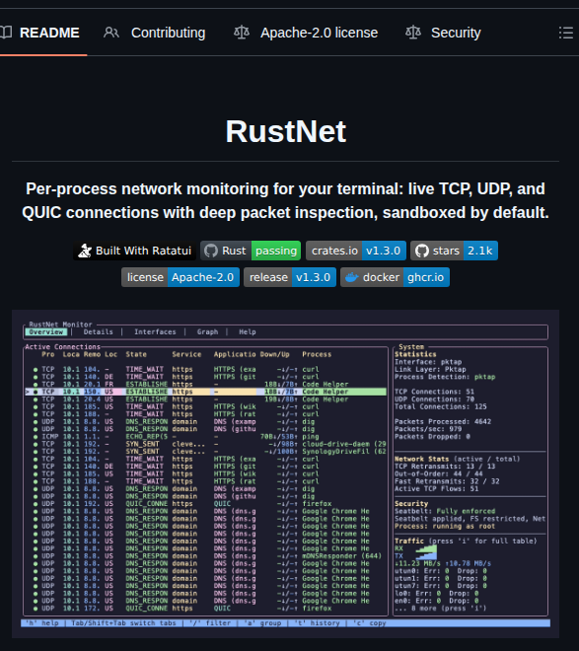
Task: Open the release v1.3.0 badge
Action: 290,277
